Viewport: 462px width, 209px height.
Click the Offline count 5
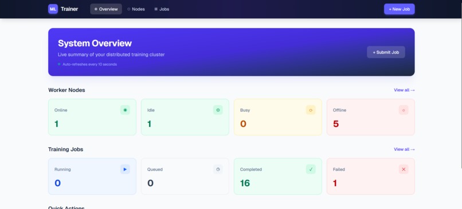click(x=336, y=124)
